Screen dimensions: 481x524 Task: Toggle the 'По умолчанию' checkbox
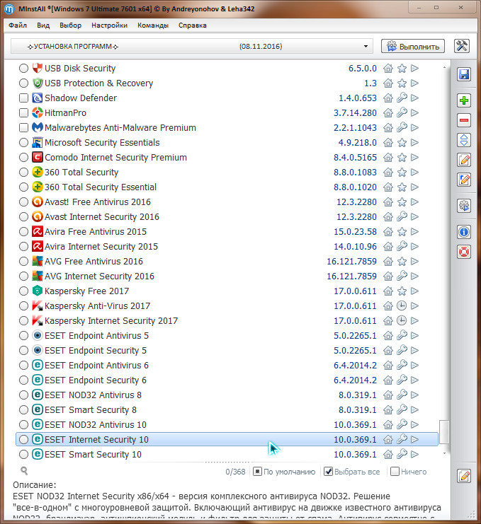tap(257, 472)
